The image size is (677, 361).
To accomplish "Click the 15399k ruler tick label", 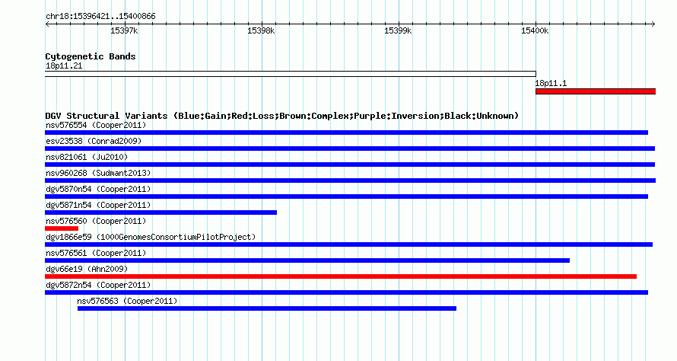I will tap(398, 30).
